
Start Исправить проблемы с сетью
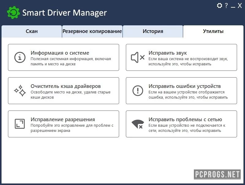click(x=181, y=124)
